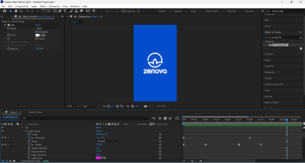Toggle the Center property stopwatch
305x163 pixels.
[29, 135]
